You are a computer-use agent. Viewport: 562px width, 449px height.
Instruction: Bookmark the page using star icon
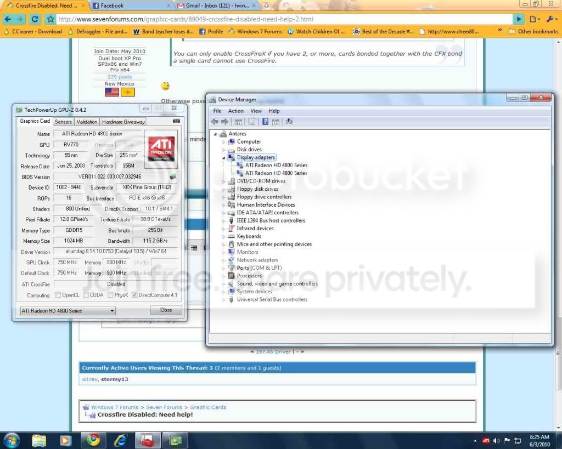50,19
